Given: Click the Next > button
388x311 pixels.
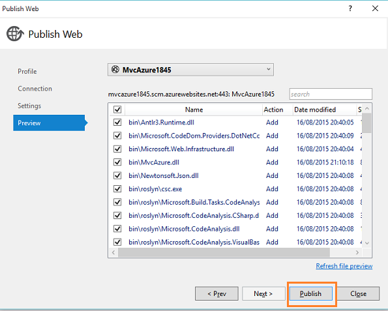Looking at the screenshot, I should 263,293.
